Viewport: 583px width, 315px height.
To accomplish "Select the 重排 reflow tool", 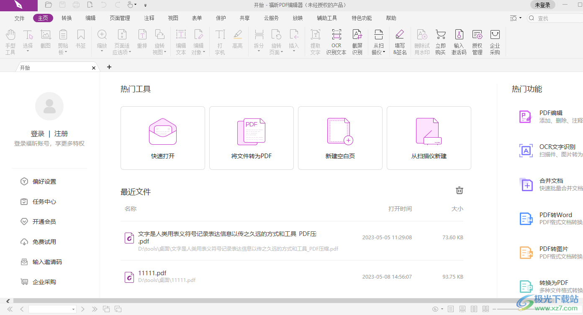I will [x=142, y=39].
